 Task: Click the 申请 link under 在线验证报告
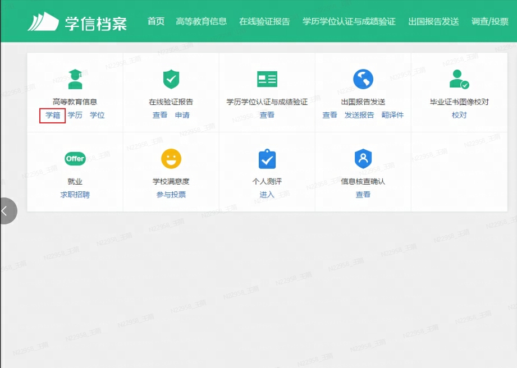[x=182, y=116]
